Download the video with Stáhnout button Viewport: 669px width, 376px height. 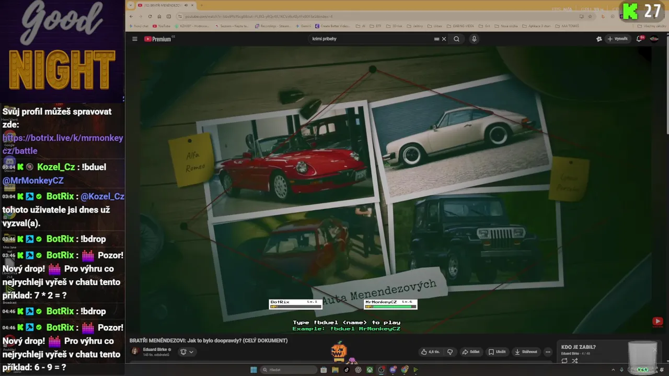pos(525,352)
